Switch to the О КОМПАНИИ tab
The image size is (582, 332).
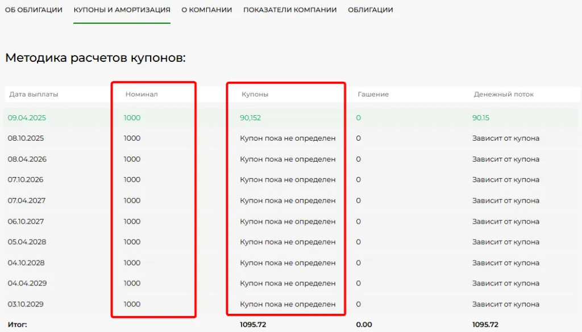click(x=206, y=10)
